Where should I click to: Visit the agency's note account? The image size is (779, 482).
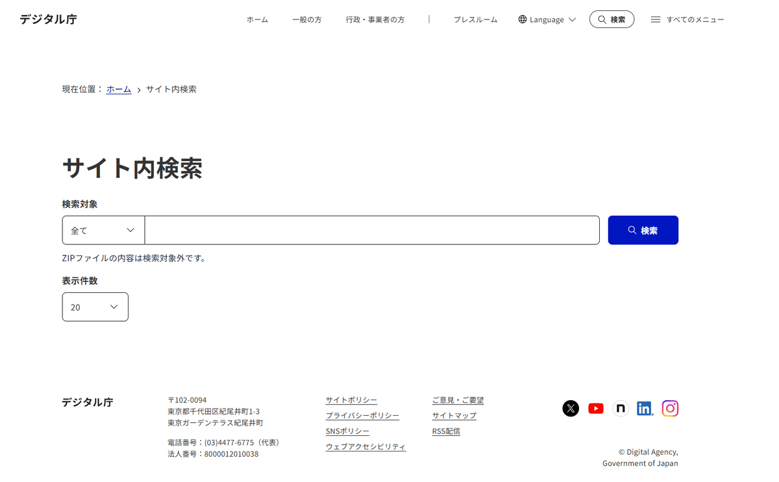click(x=620, y=408)
